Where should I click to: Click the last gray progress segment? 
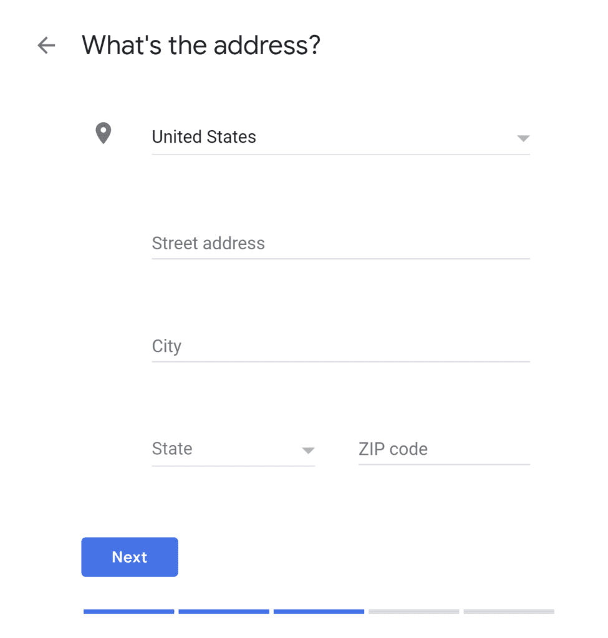509,612
